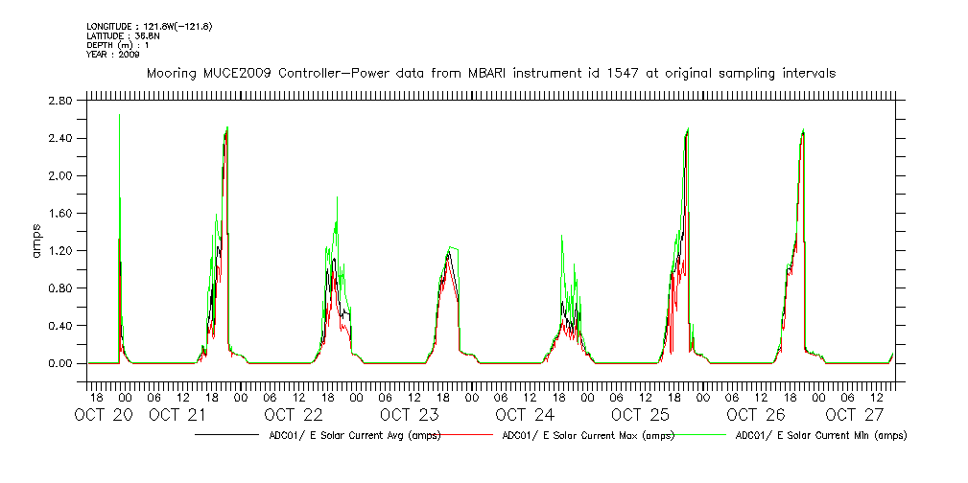
Task: Select the OCT 25 date label
Action: pos(640,415)
